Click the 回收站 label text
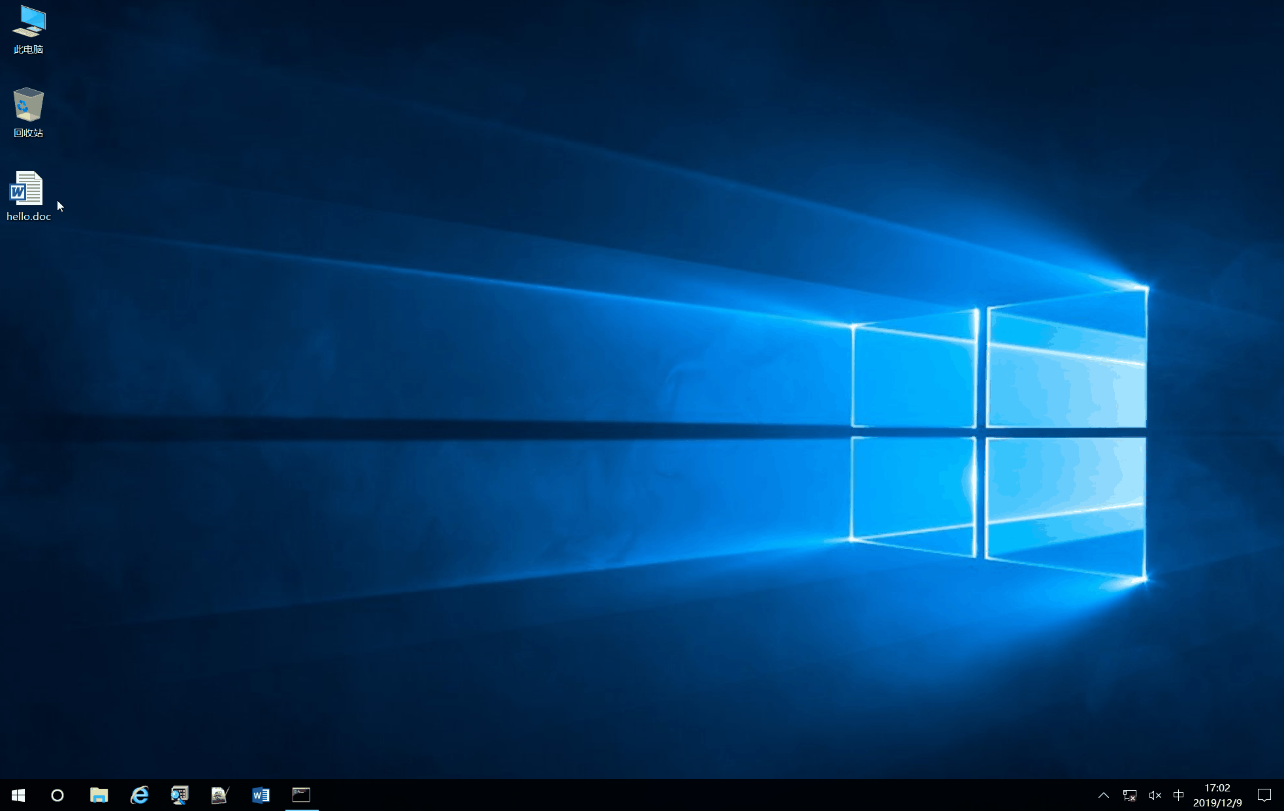This screenshot has width=1284, height=811. [x=29, y=133]
